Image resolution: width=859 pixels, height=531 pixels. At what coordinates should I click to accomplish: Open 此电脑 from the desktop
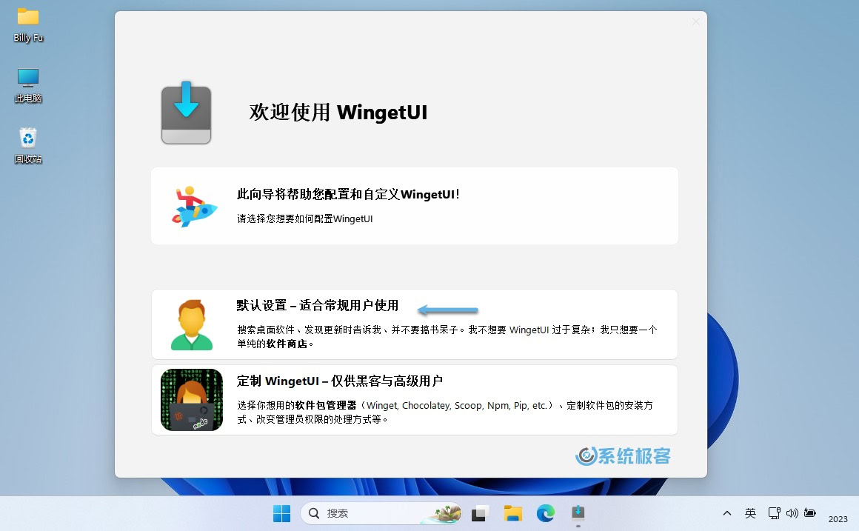point(27,79)
